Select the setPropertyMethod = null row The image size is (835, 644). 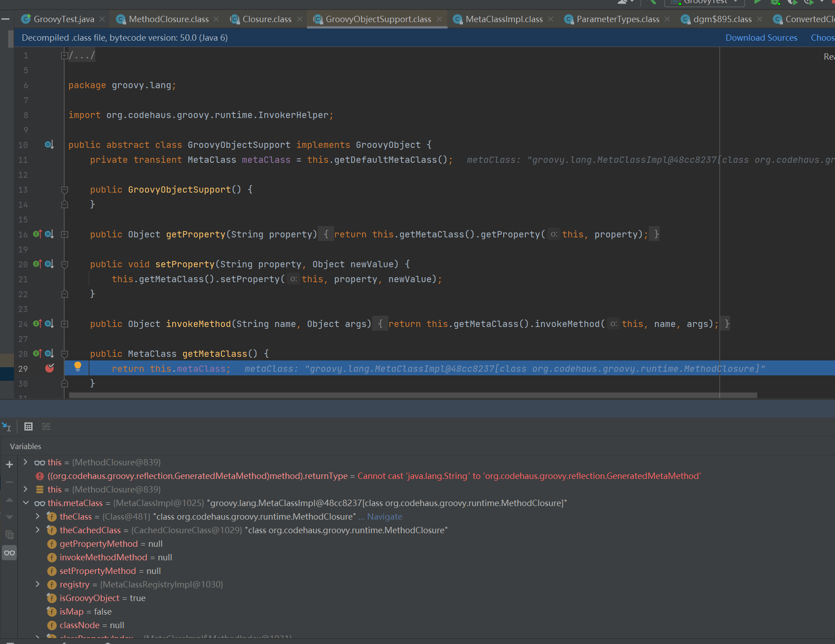coord(426,571)
